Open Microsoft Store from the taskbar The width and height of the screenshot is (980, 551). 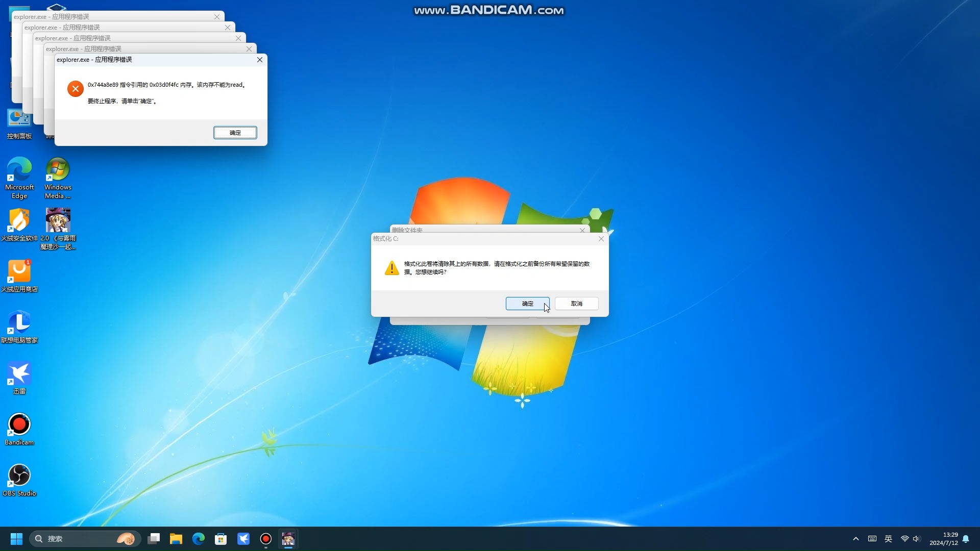tap(220, 539)
